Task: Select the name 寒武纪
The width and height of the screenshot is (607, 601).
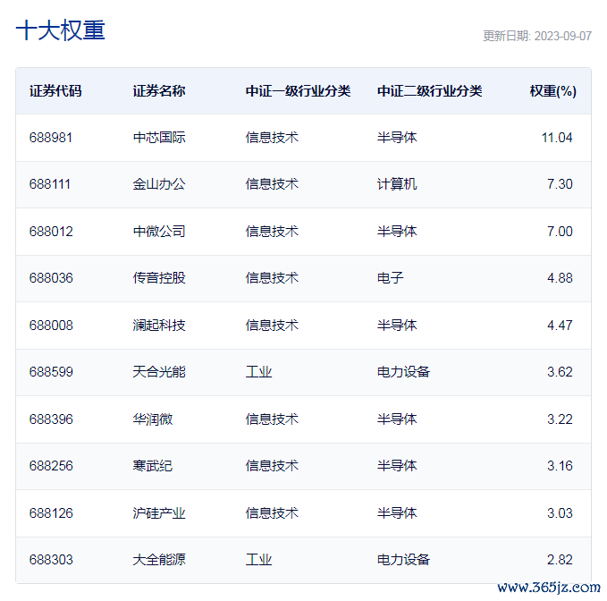Action: pos(153,466)
